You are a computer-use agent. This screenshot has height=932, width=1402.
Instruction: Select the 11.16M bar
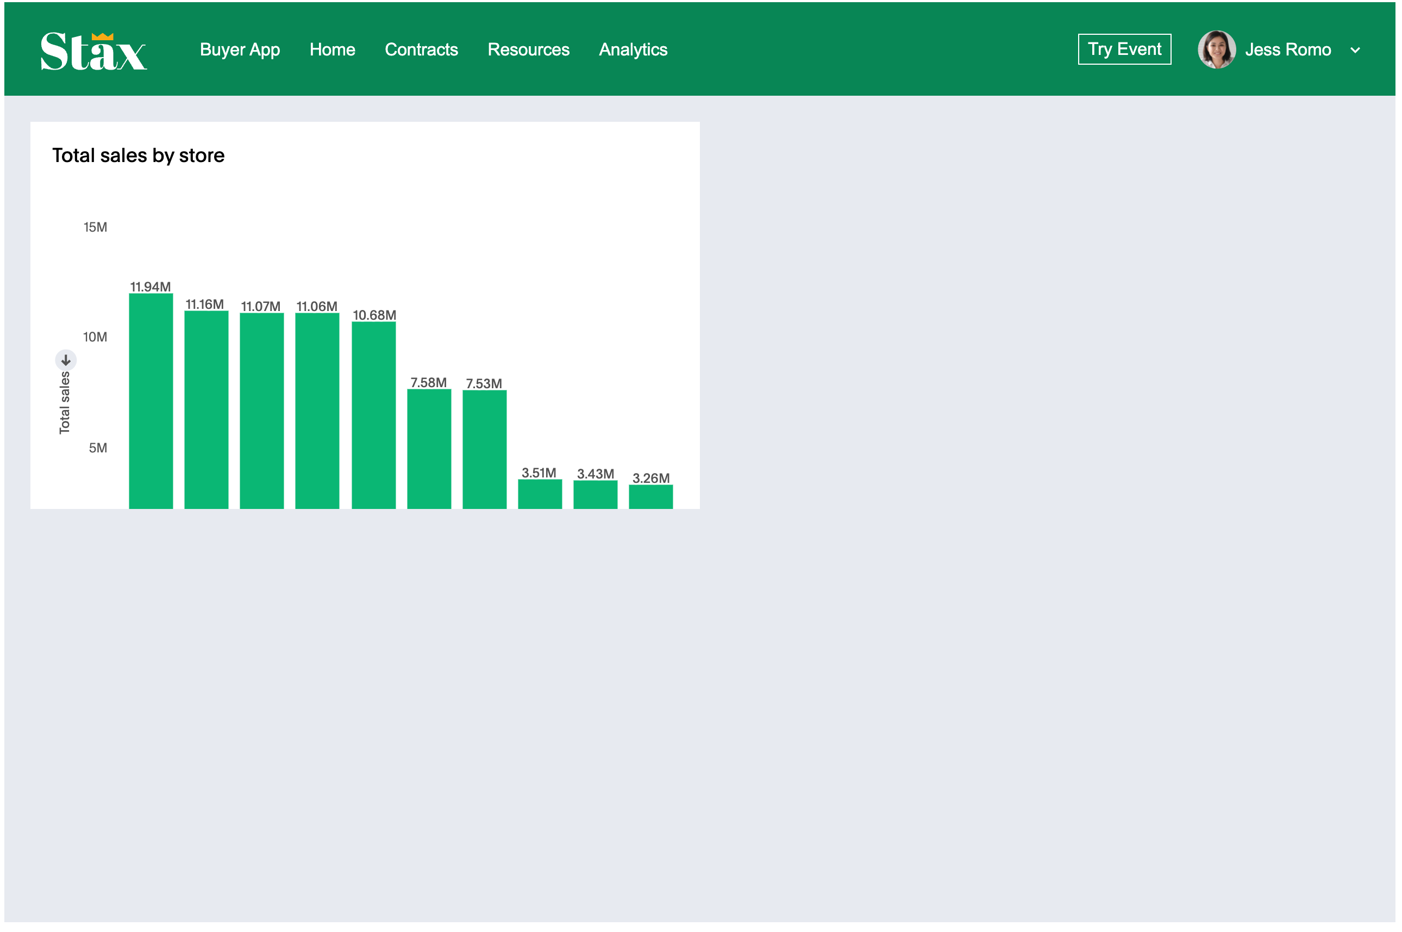(x=206, y=410)
